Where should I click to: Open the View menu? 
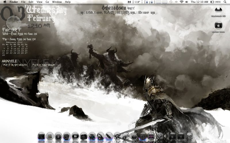[39, 2]
